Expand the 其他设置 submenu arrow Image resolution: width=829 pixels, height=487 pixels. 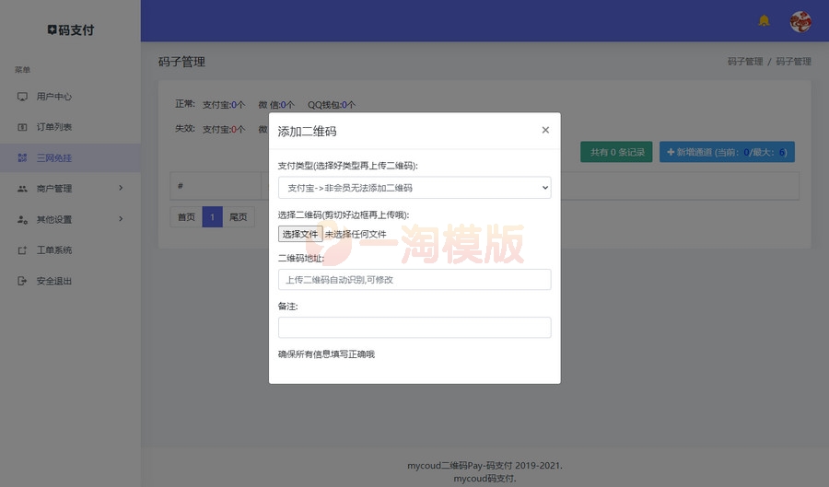(x=121, y=219)
